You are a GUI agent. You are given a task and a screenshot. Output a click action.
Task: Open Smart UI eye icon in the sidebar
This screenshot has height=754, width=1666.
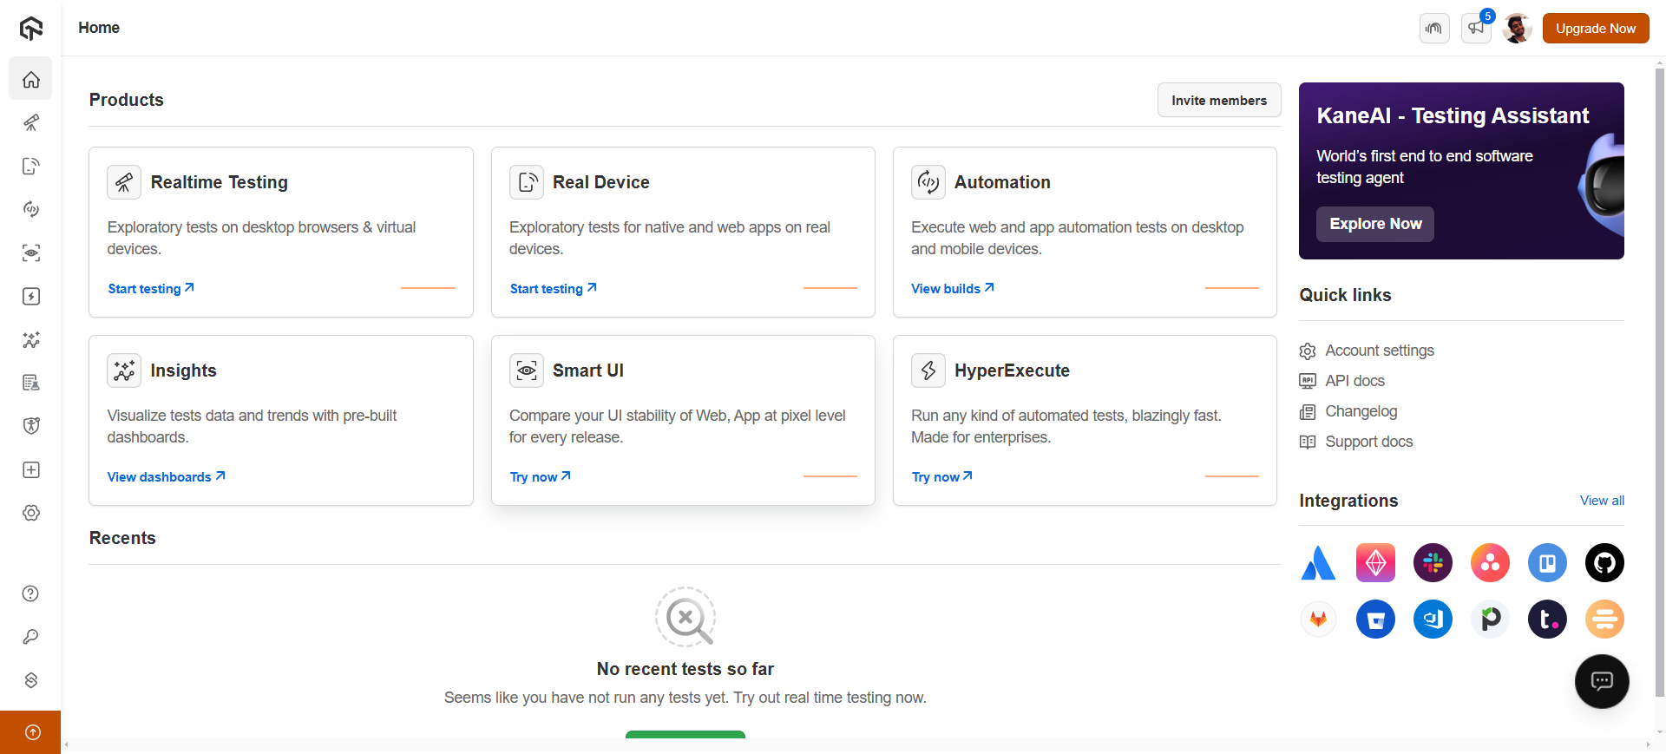(x=31, y=253)
